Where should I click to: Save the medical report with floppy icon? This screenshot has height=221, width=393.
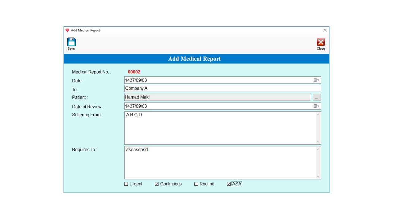pos(71,44)
